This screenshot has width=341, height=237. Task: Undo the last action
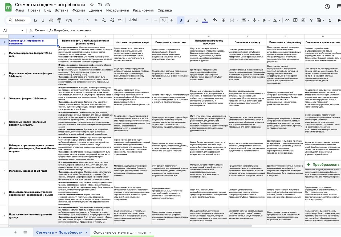point(35,20)
